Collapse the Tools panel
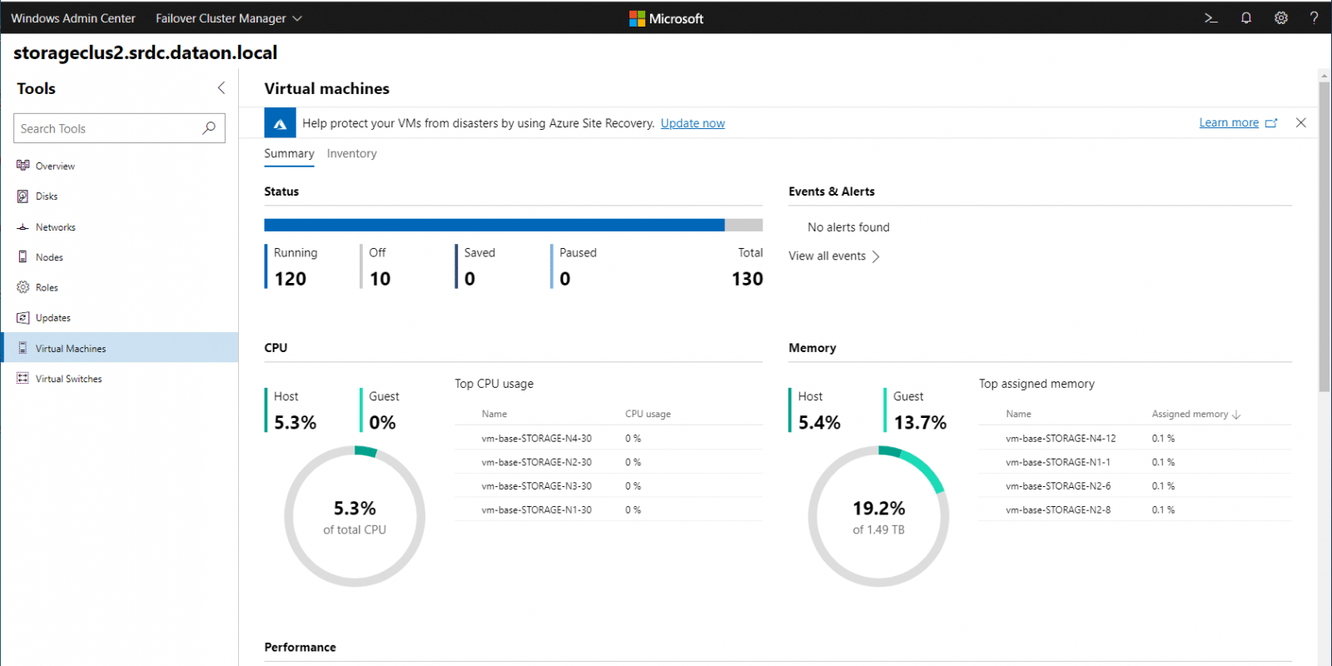 pyautogui.click(x=221, y=88)
